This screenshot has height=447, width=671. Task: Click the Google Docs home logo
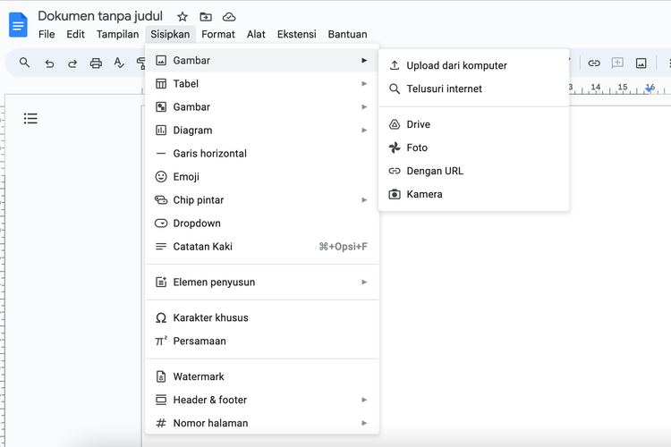(18, 24)
